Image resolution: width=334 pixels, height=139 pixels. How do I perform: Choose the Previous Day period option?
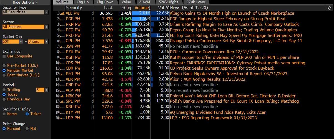pyautogui.click(x=4, y=99)
